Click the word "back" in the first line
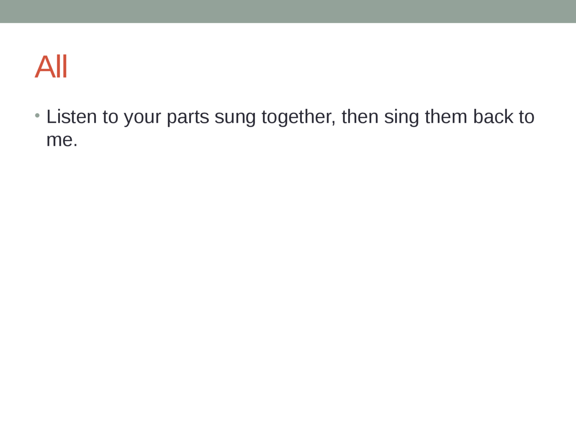576x432 pixels. pos(493,117)
